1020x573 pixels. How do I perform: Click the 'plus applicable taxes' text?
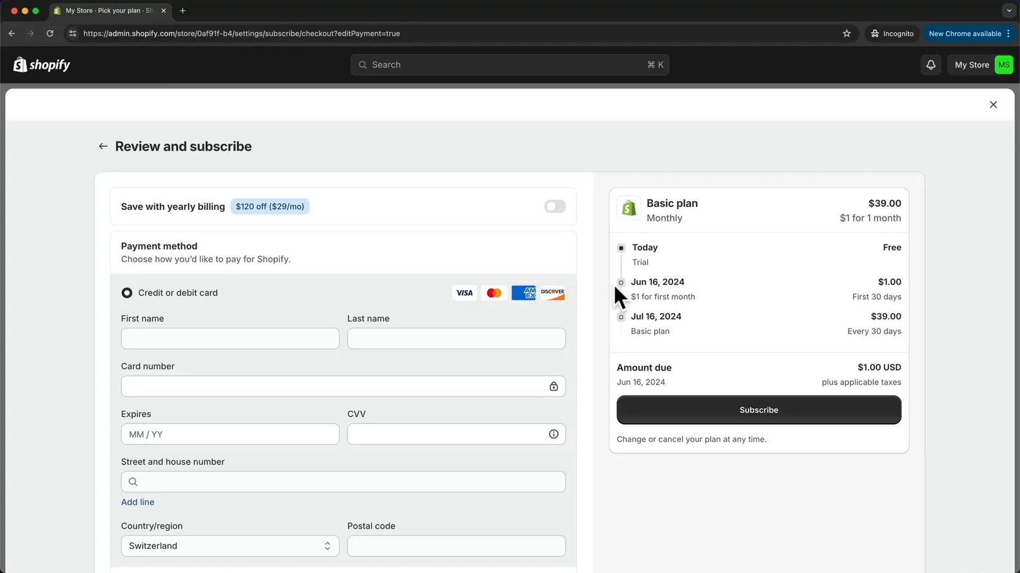(861, 382)
